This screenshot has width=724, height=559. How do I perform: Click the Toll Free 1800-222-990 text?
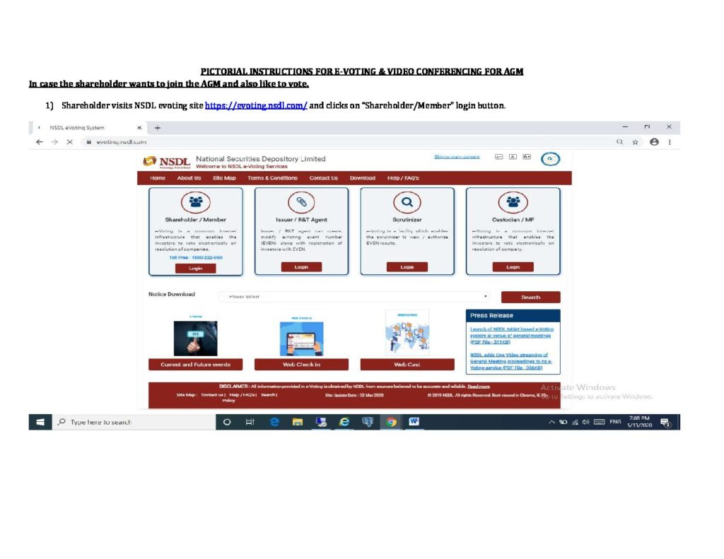click(195, 257)
